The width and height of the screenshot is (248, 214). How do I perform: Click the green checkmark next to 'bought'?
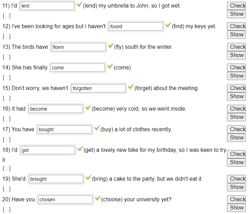97,128
